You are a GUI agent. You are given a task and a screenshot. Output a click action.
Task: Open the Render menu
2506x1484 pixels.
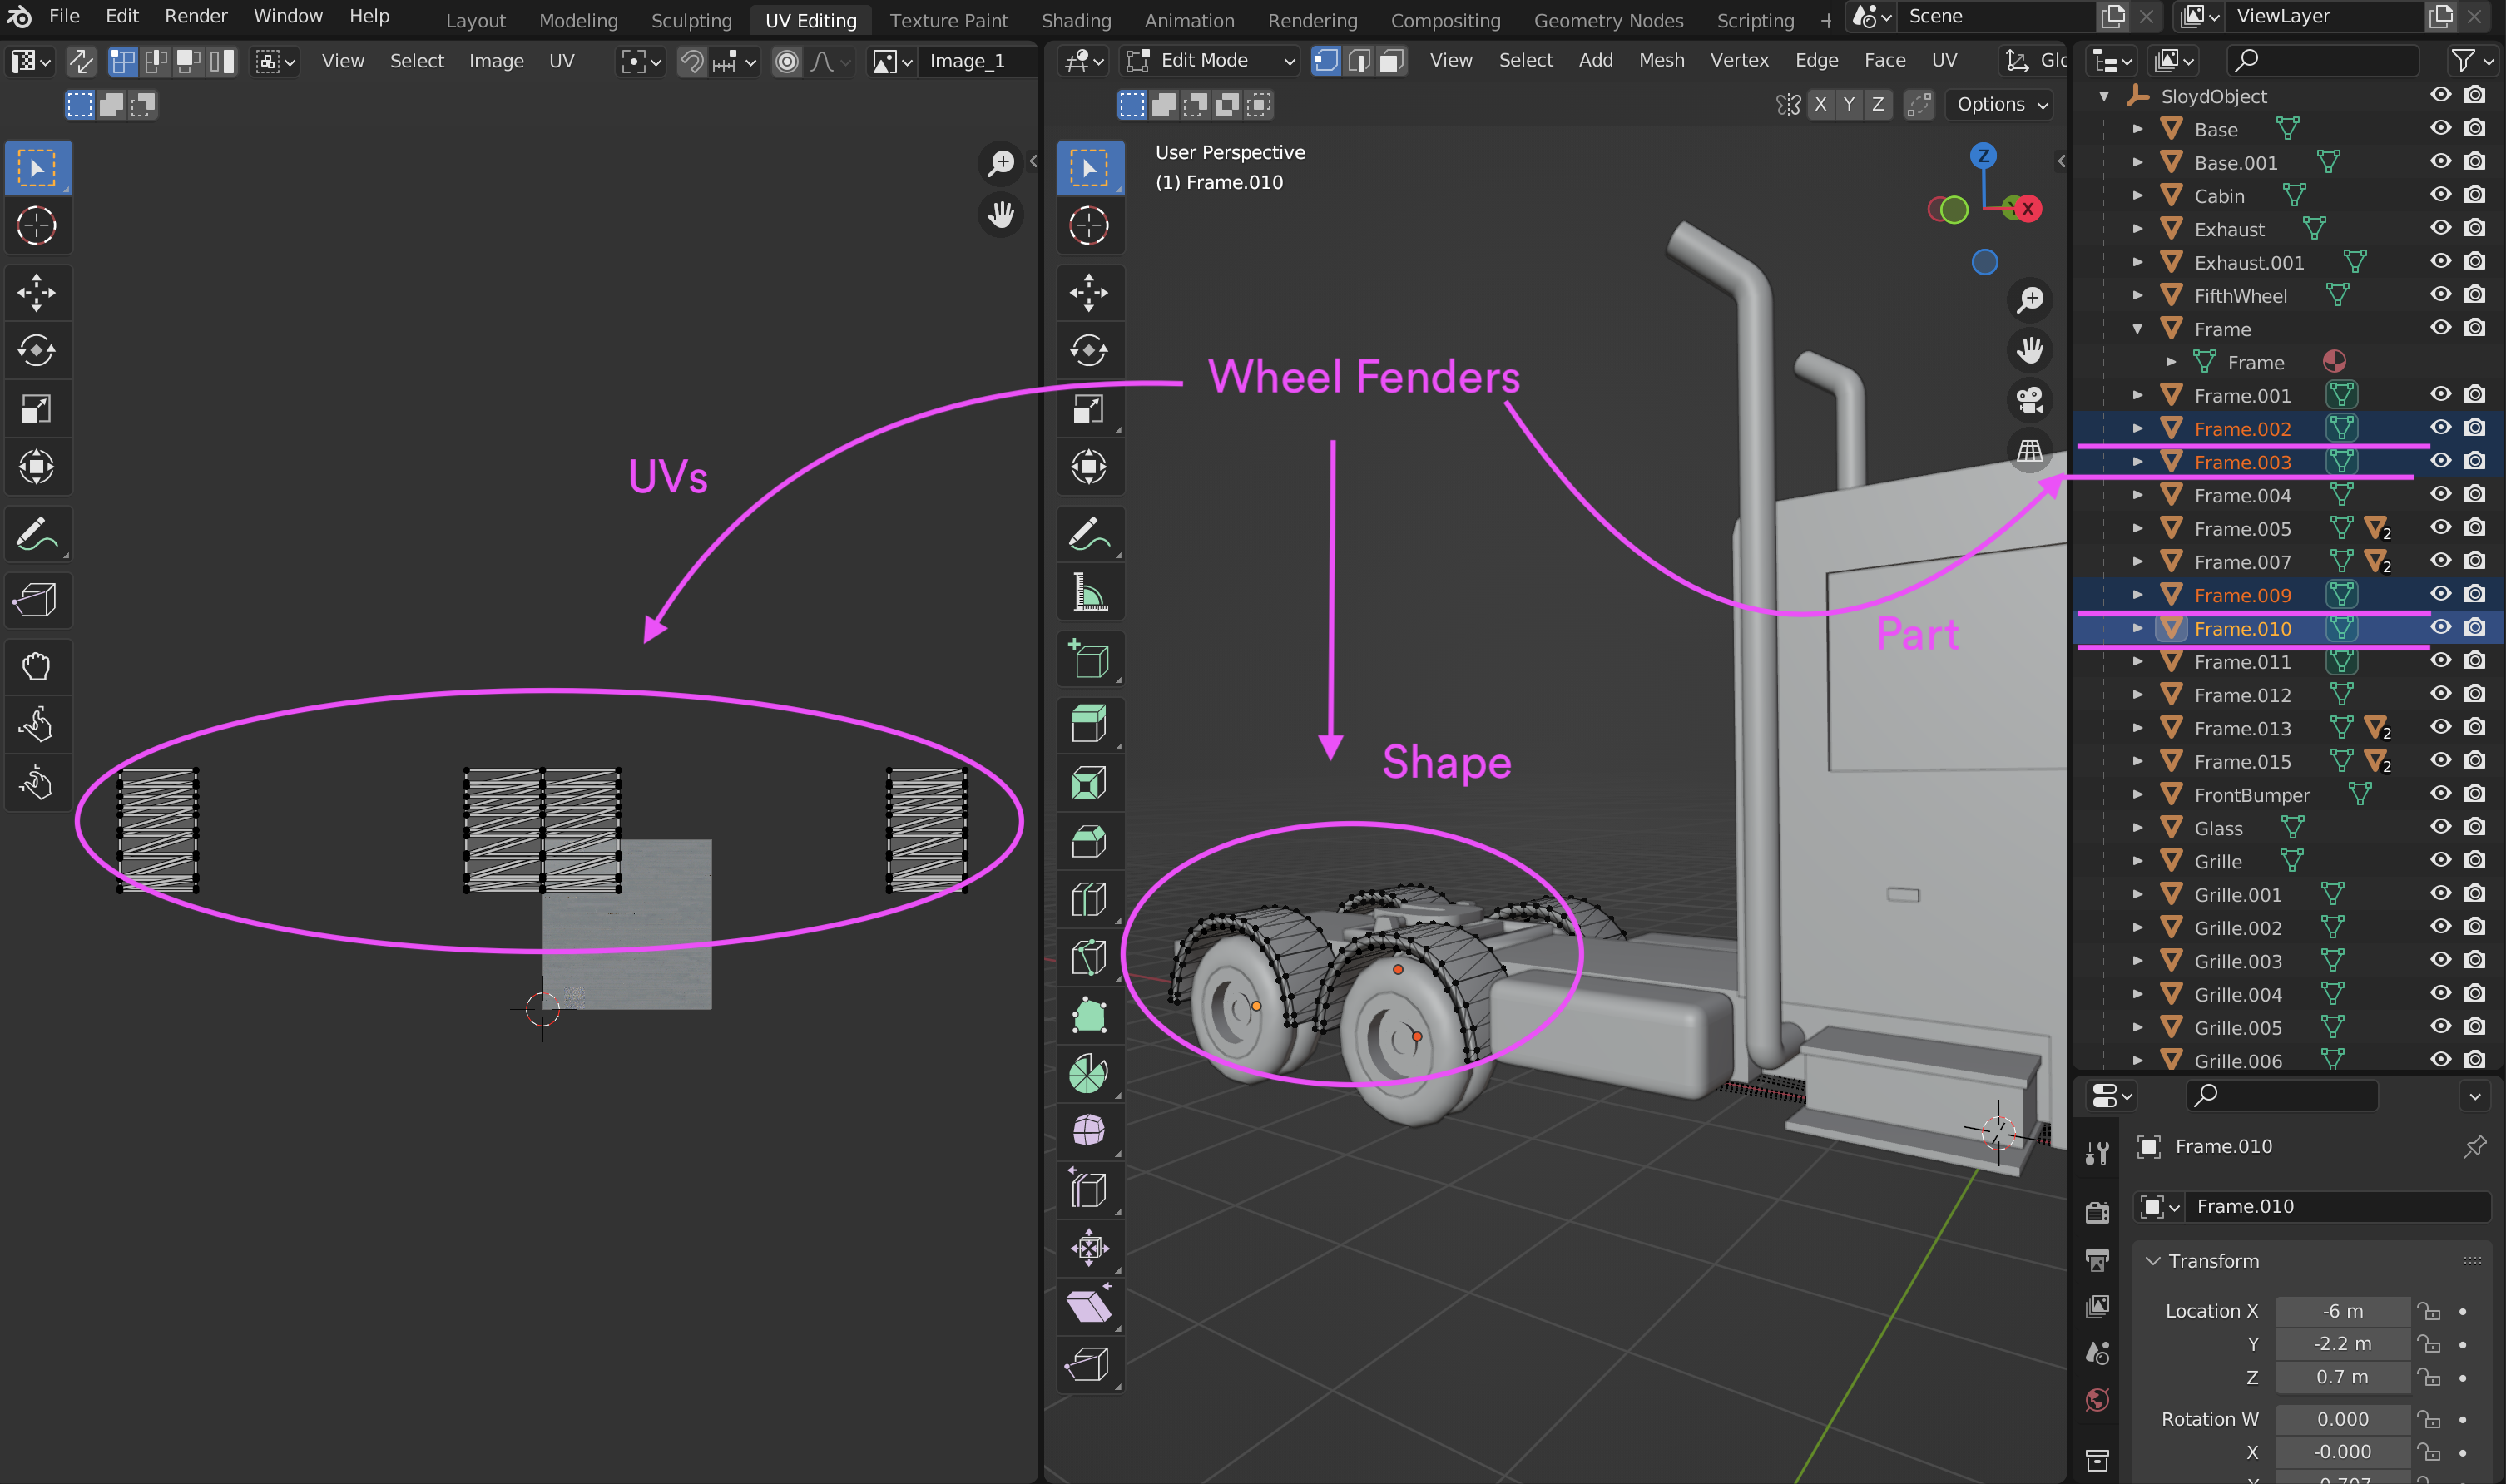pos(196,16)
